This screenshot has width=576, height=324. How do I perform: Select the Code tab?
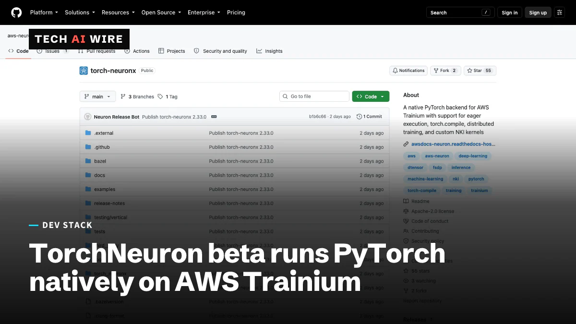(x=18, y=51)
